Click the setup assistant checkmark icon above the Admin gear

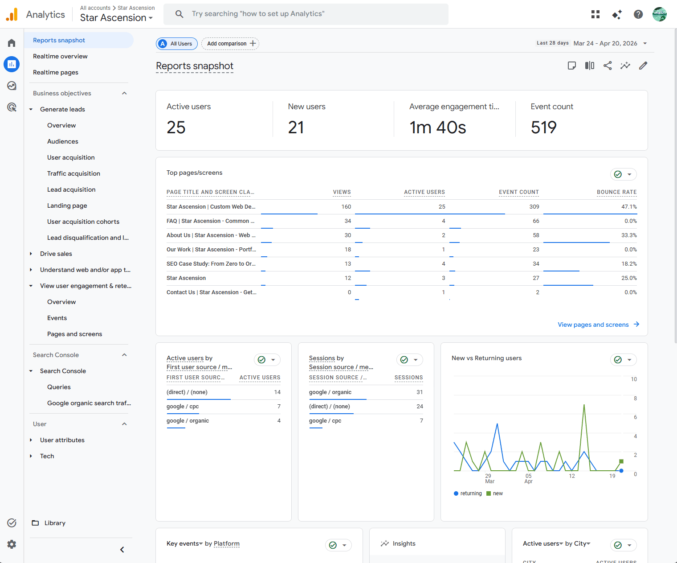click(x=12, y=523)
